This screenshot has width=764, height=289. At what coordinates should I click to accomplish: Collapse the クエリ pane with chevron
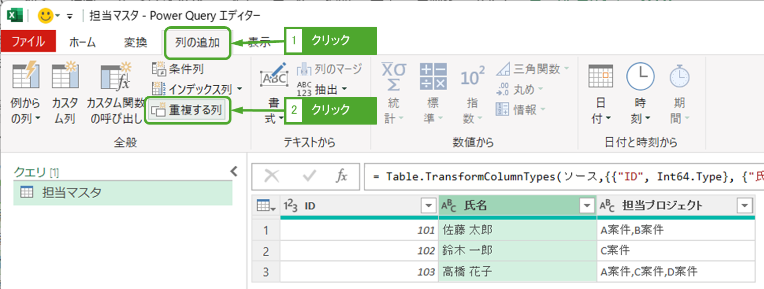click(233, 171)
